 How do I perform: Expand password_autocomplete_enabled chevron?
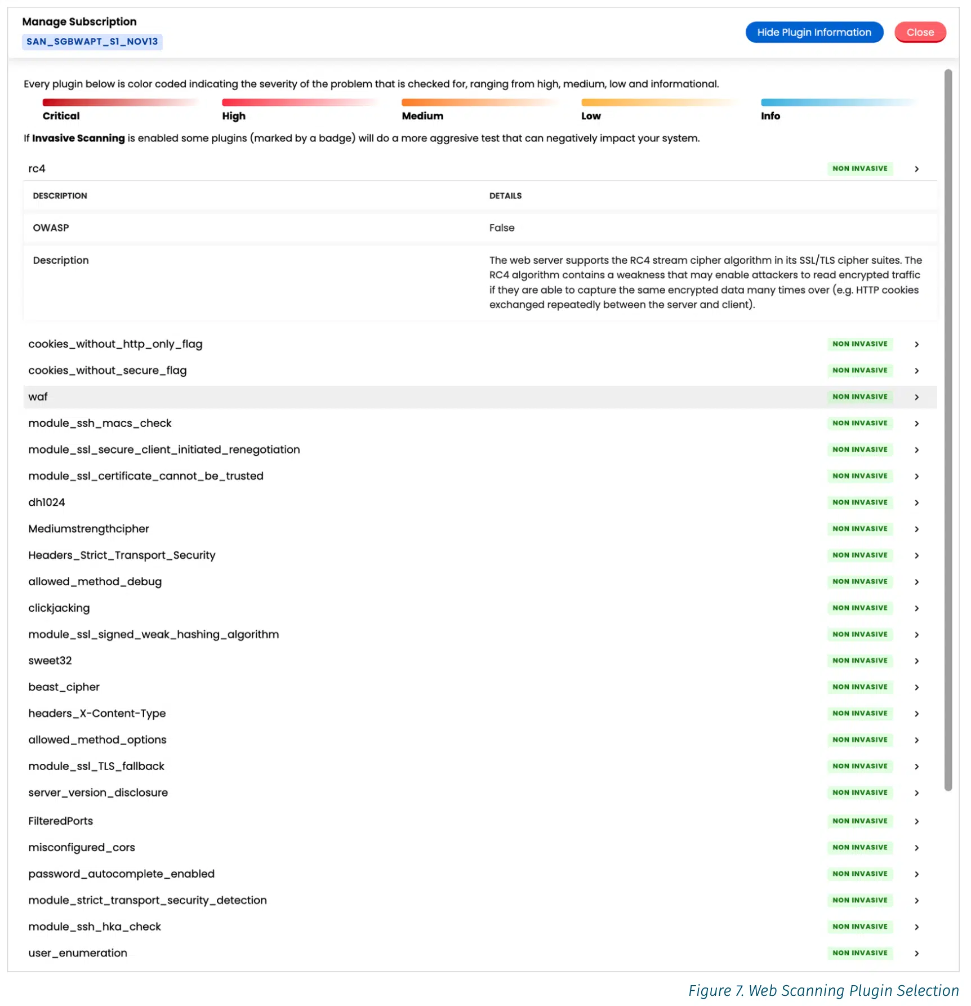click(x=916, y=874)
